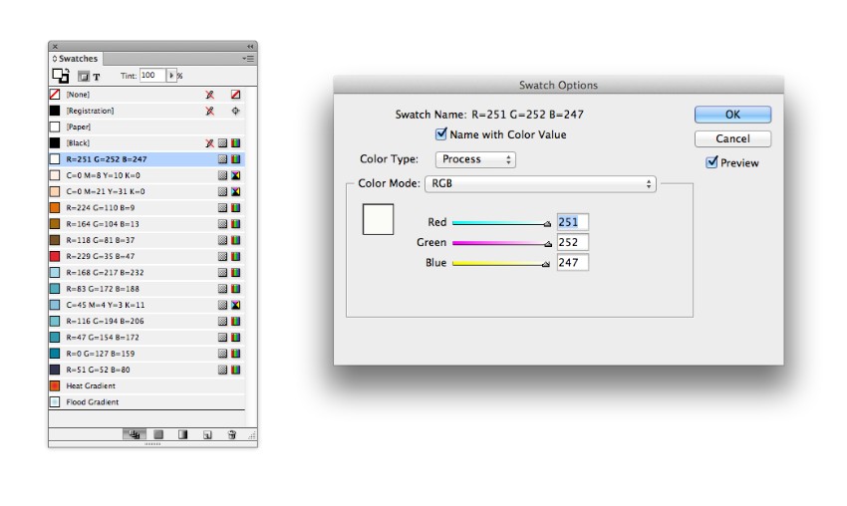Click Show Gradient Swatches button at panel bottom
This screenshot has height=506, width=847.
click(x=182, y=434)
